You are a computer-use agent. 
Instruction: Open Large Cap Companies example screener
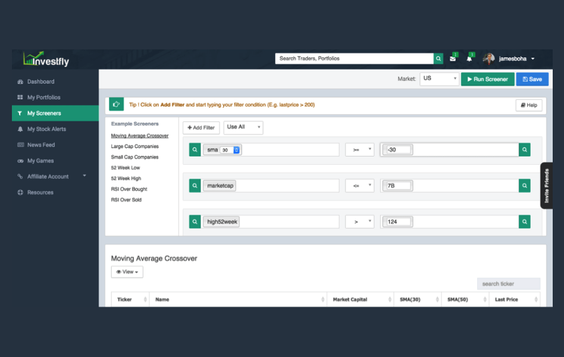click(x=134, y=146)
